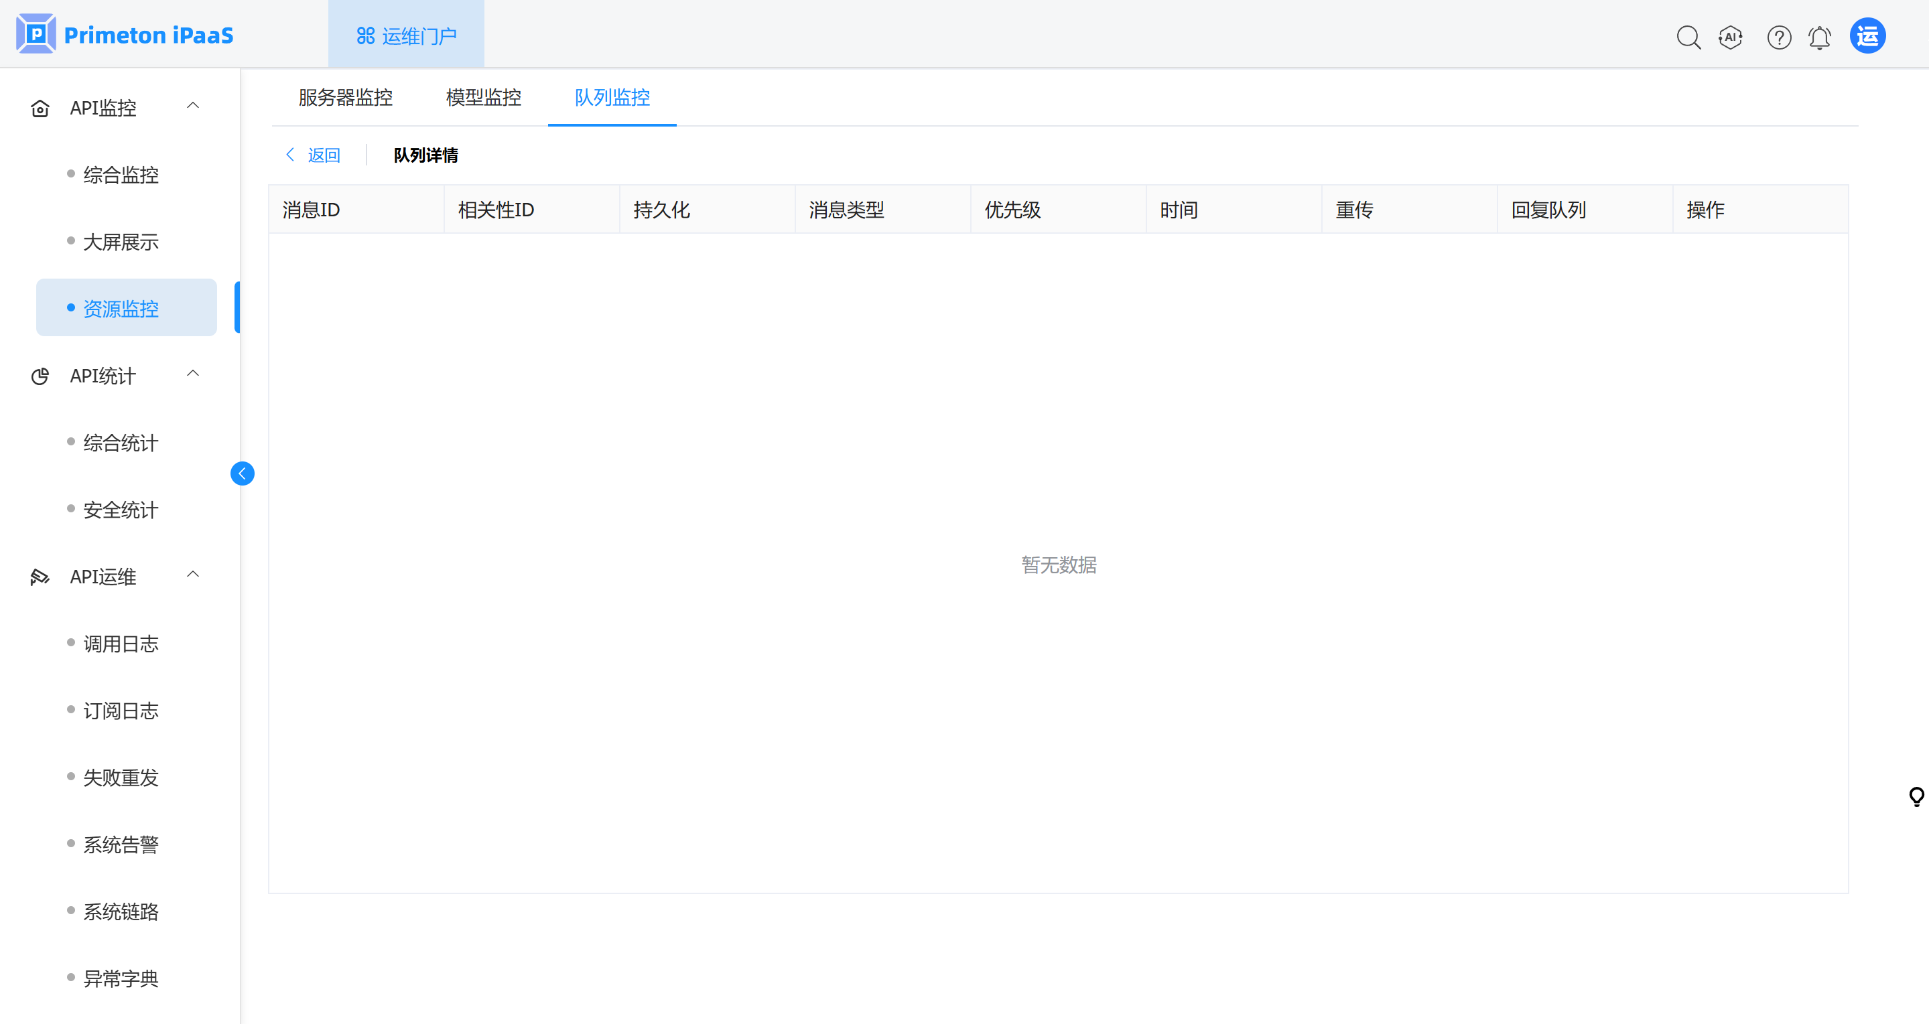Switch to the 模型监控 tab
The image size is (1929, 1024).
tap(483, 97)
